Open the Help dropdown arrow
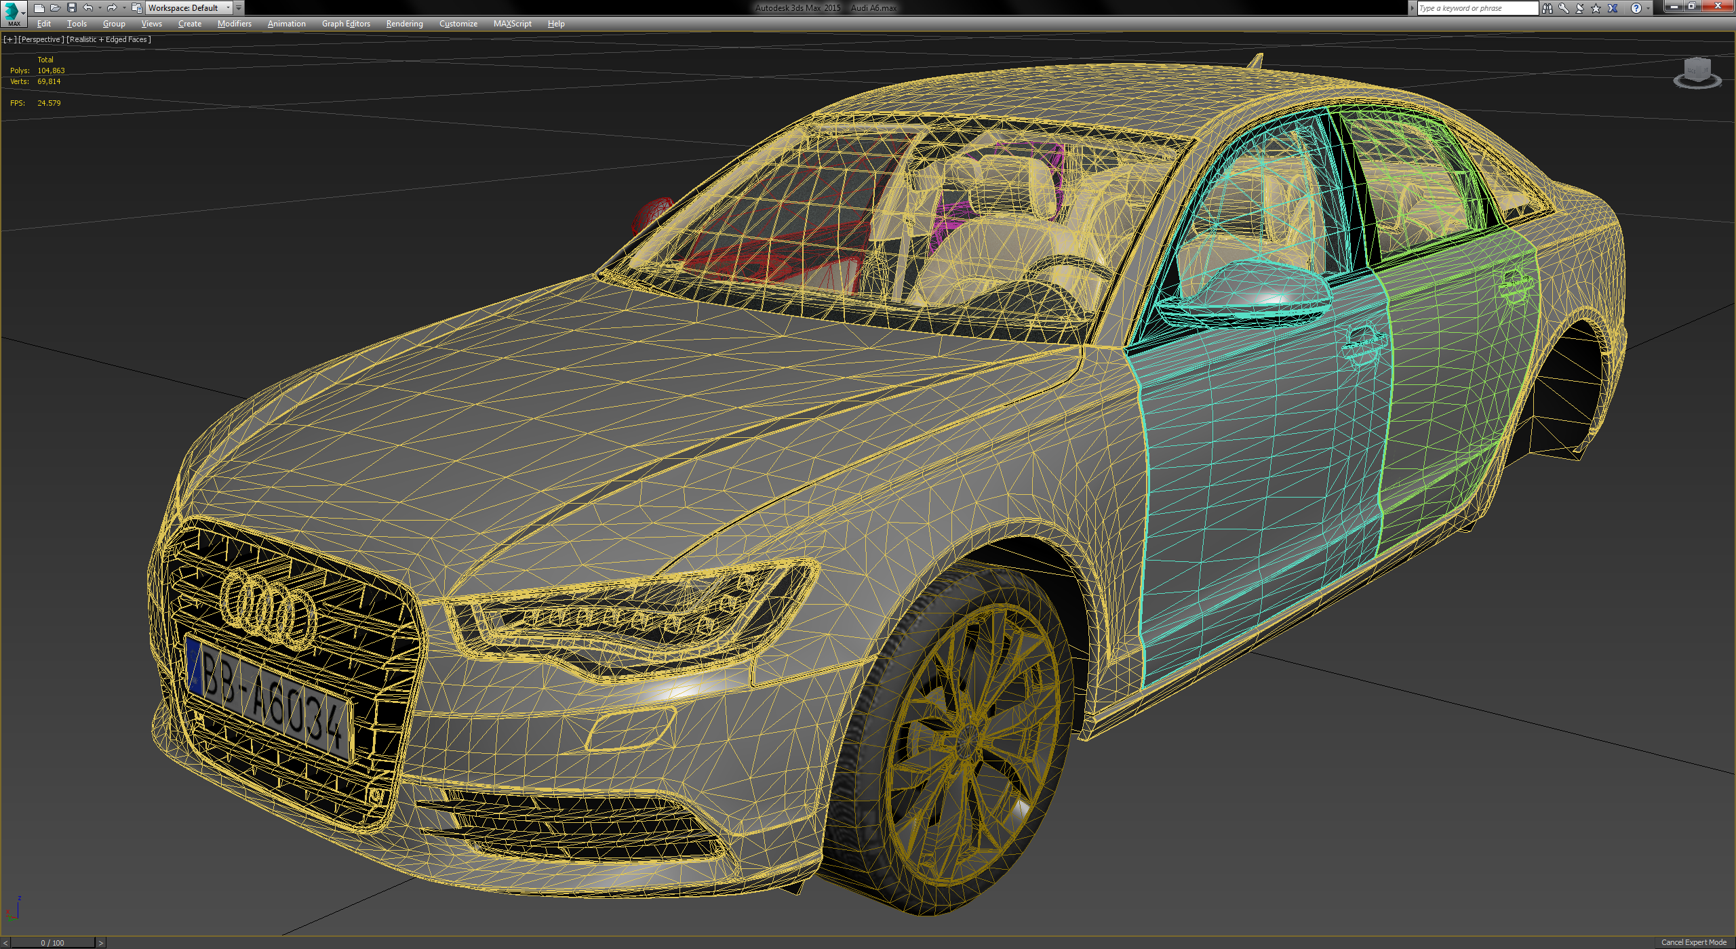The height and width of the screenshot is (949, 1736). 1649,8
